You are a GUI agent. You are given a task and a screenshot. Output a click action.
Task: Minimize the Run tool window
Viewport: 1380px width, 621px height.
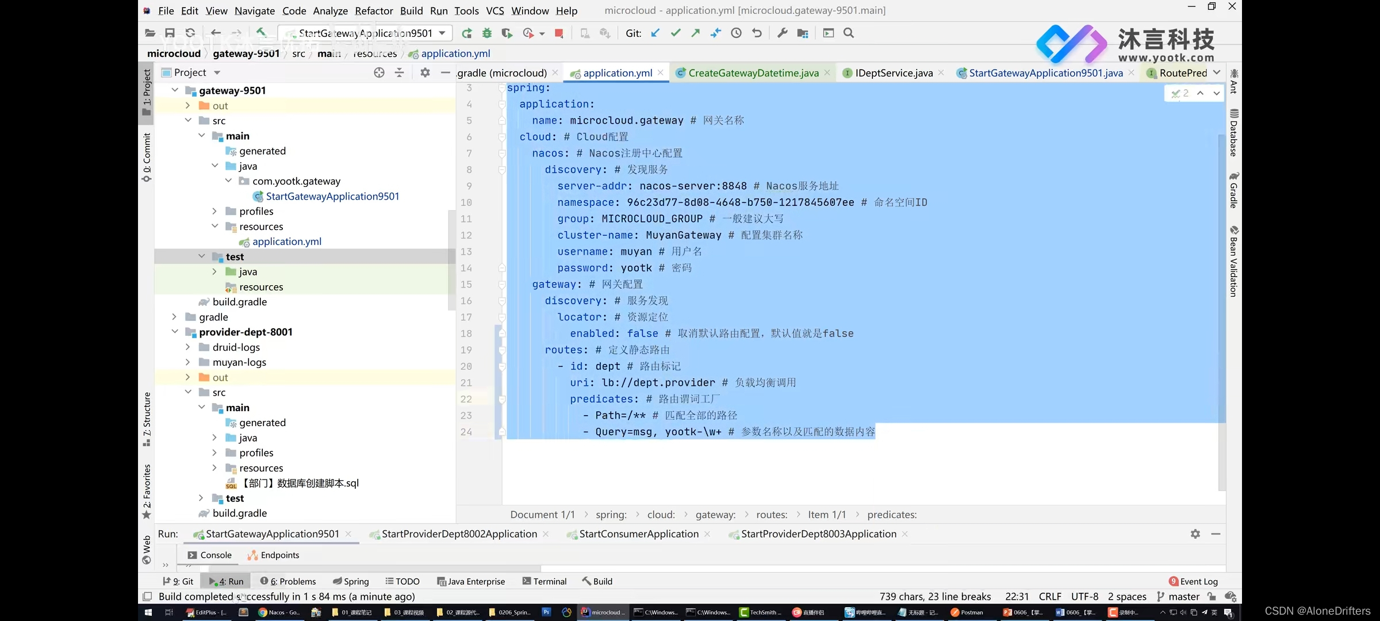point(1216,534)
